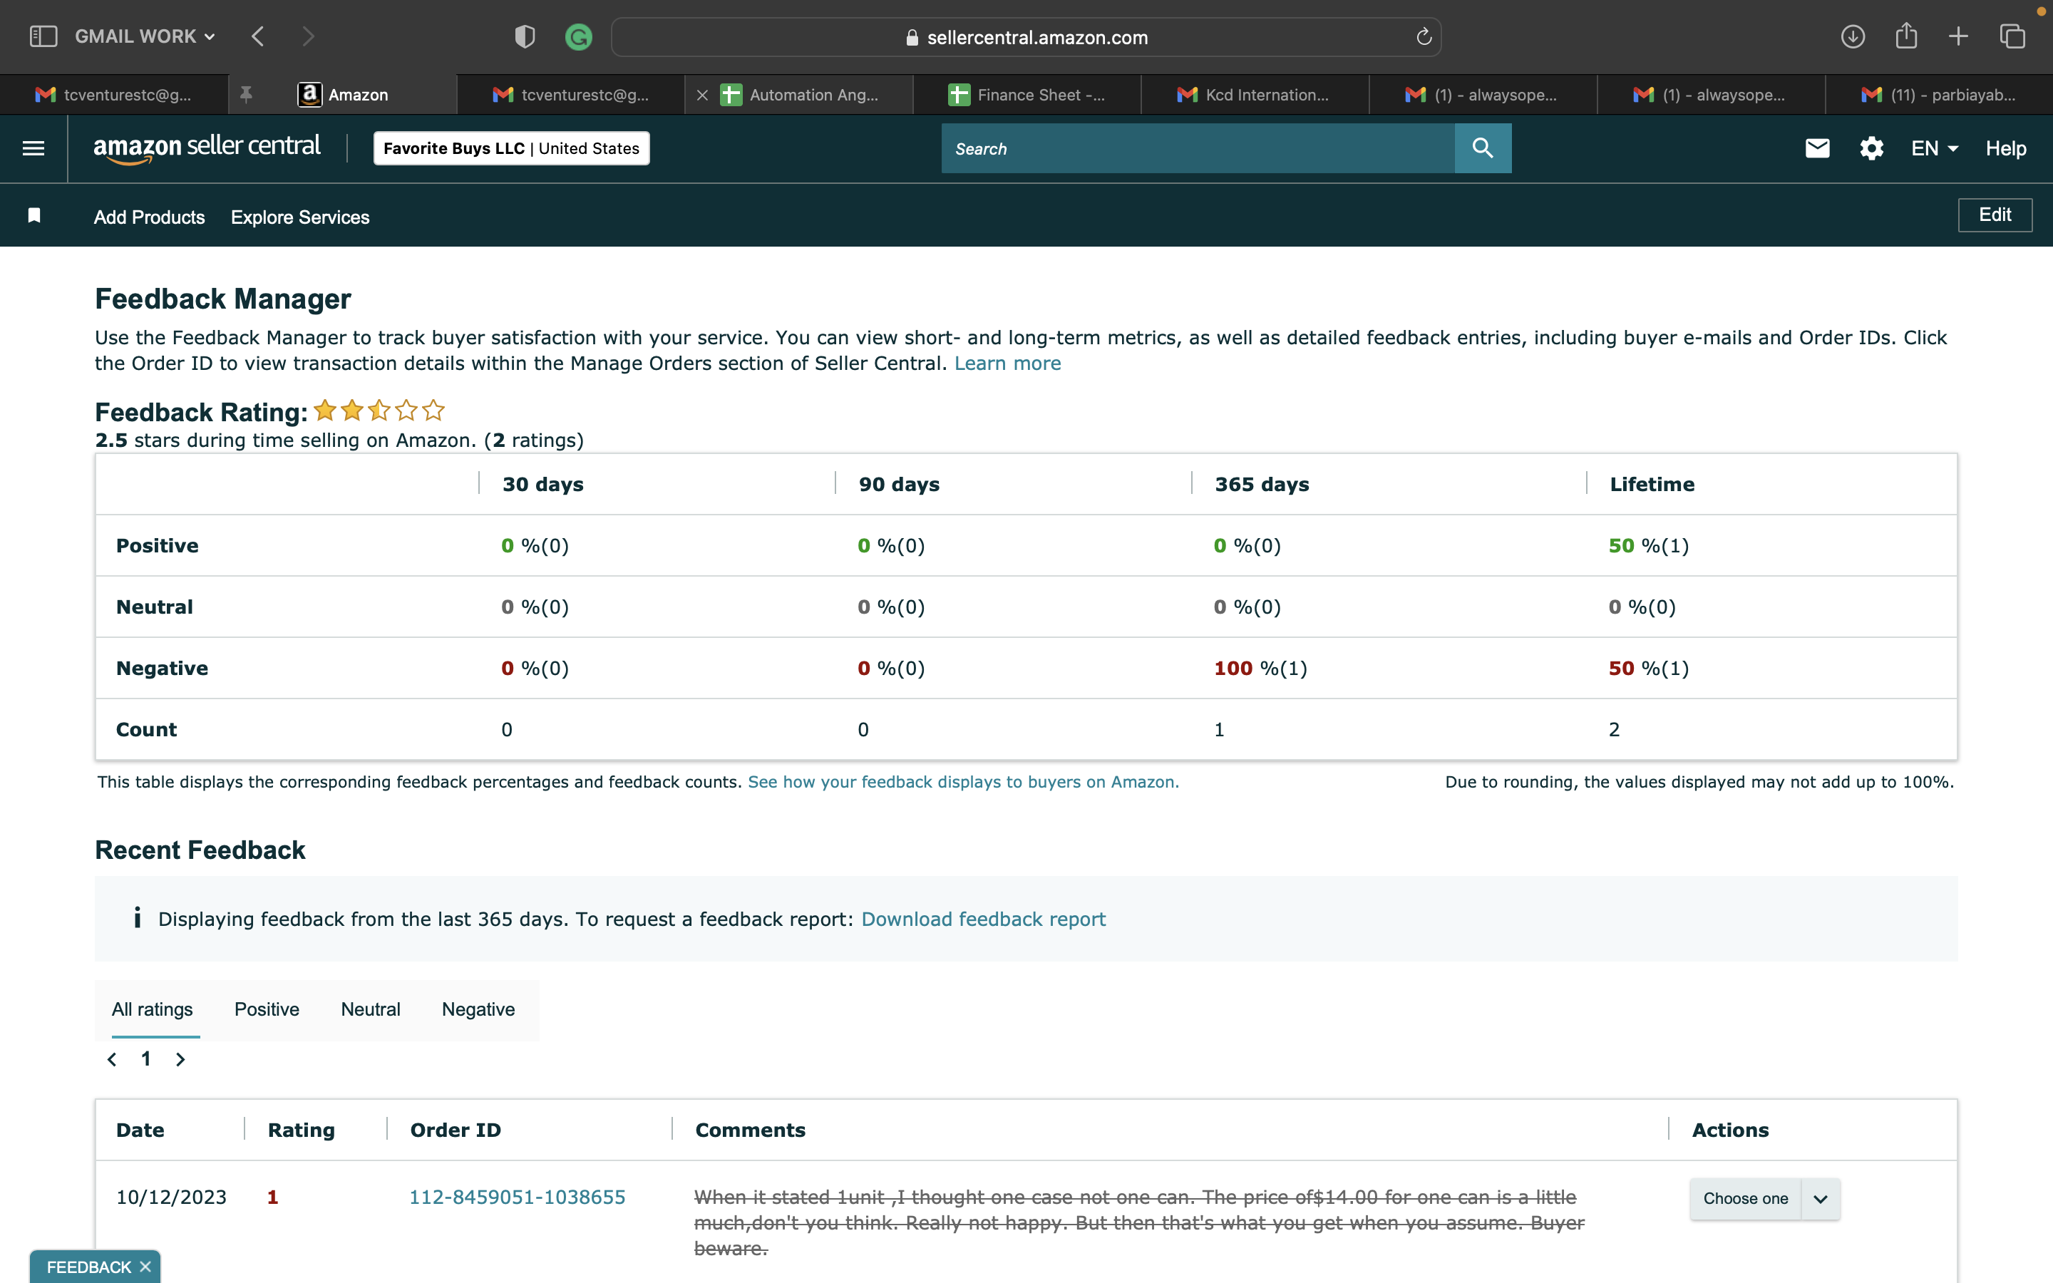The width and height of the screenshot is (2053, 1283).
Task: Submit search with the magnifier button
Action: [1483, 148]
